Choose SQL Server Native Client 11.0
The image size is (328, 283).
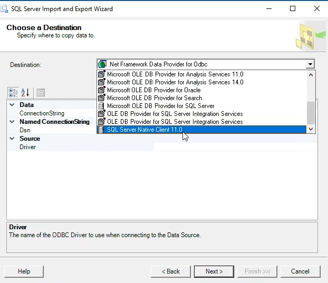click(x=202, y=130)
